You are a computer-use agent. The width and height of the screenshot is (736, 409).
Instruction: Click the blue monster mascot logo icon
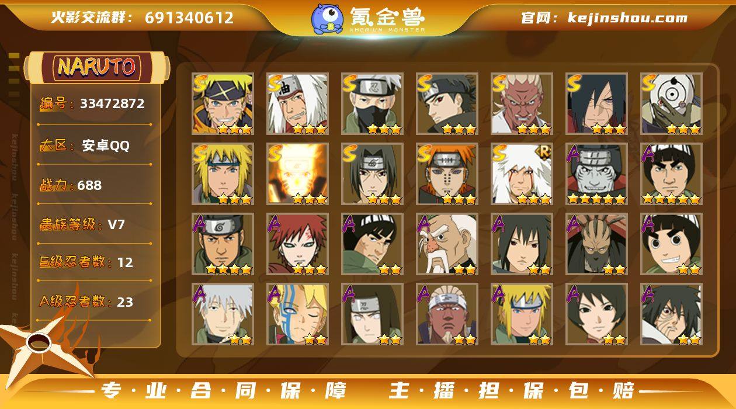327,18
